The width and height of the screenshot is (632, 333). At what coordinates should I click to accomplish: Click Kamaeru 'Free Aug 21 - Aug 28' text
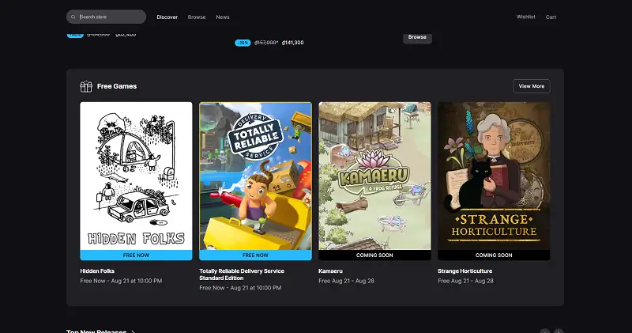click(x=346, y=281)
